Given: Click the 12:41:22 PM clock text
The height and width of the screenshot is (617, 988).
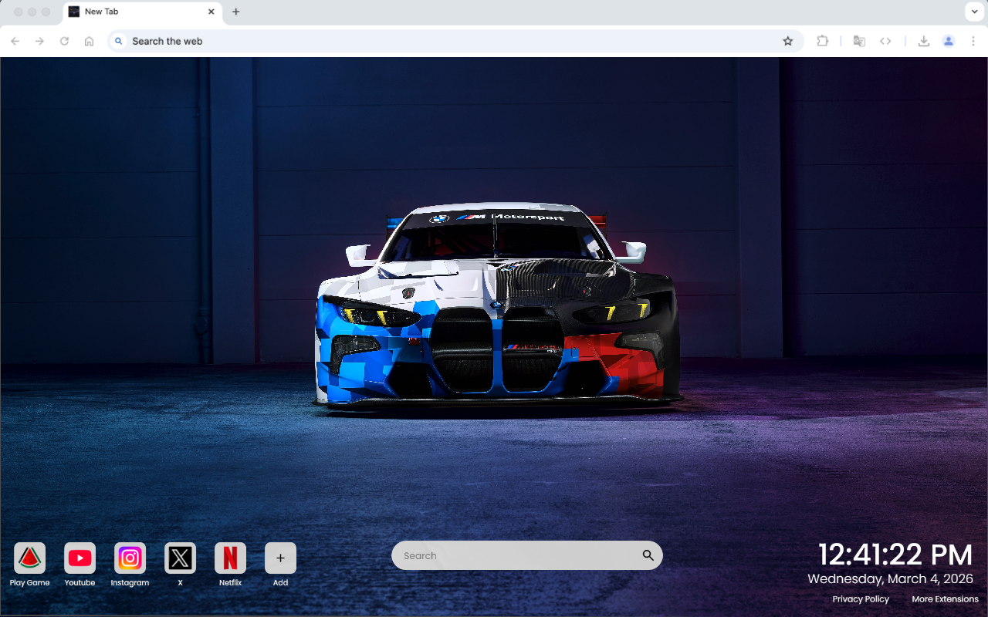Looking at the screenshot, I should 895,555.
